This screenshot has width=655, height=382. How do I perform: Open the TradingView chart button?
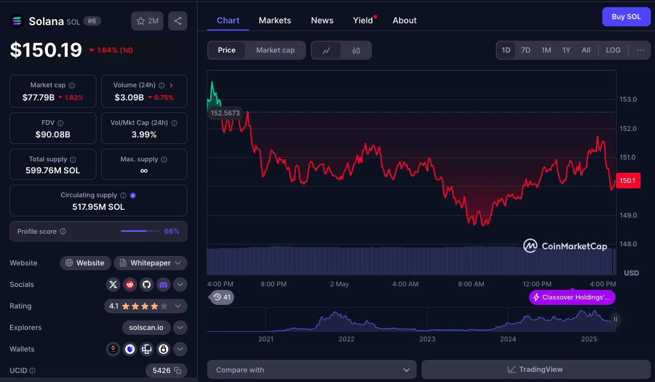point(535,369)
